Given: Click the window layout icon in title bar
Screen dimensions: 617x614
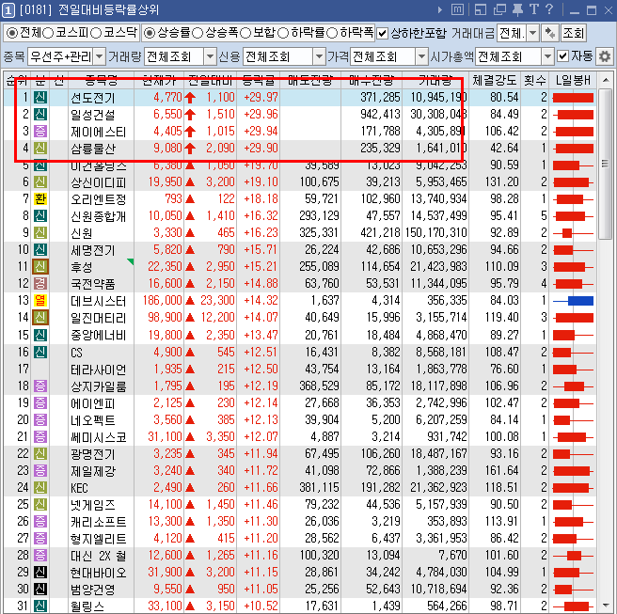Looking at the screenshot, I should click(481, 9).
